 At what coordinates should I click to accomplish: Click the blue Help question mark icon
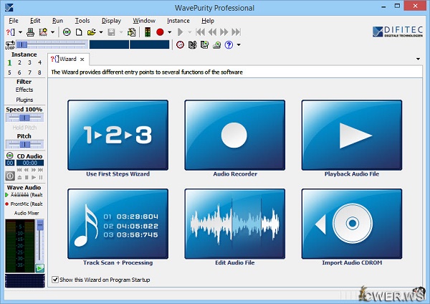coord(228,44)
